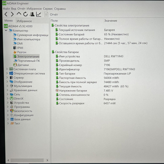Open the Сервис menu

(x=48, y=9)
